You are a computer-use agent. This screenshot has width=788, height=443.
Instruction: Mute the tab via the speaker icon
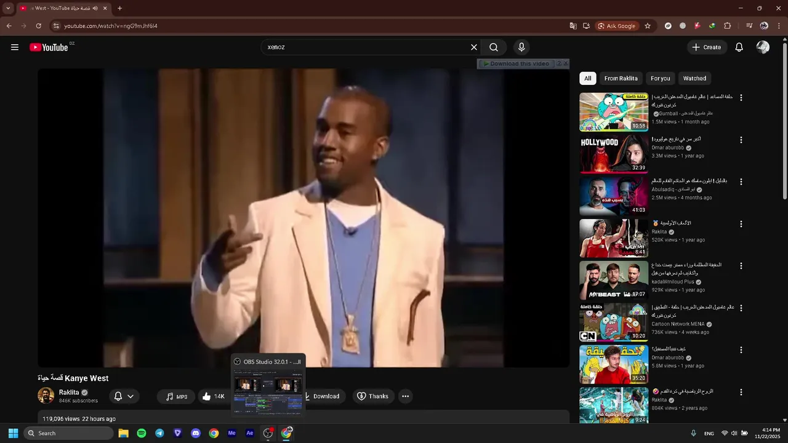(x=95, y=8)
